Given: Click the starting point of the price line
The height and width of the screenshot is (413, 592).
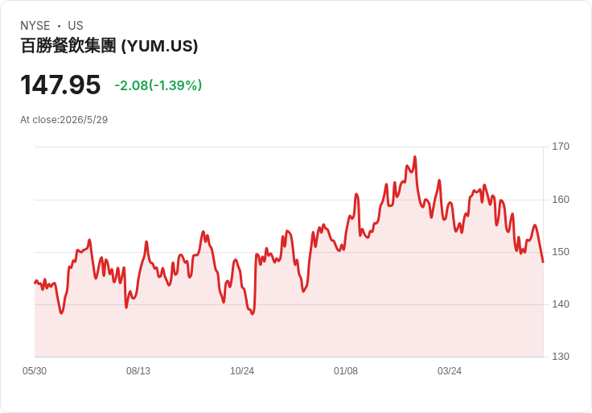Looking at the screenshot, I should [x=35, y=283].
